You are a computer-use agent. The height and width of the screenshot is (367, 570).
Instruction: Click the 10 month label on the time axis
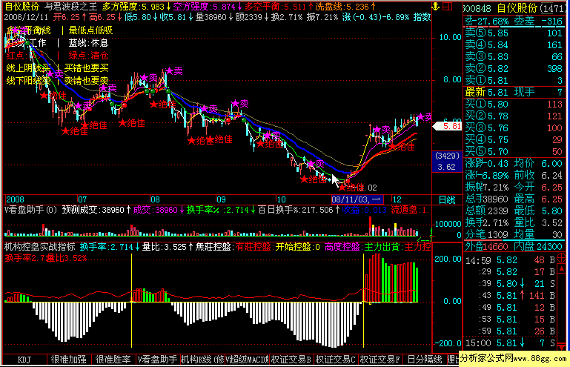coord(282,199)
